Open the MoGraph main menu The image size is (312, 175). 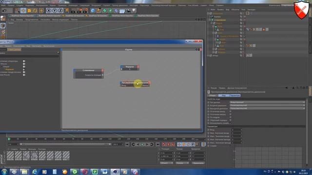click(x=134, y=5)
